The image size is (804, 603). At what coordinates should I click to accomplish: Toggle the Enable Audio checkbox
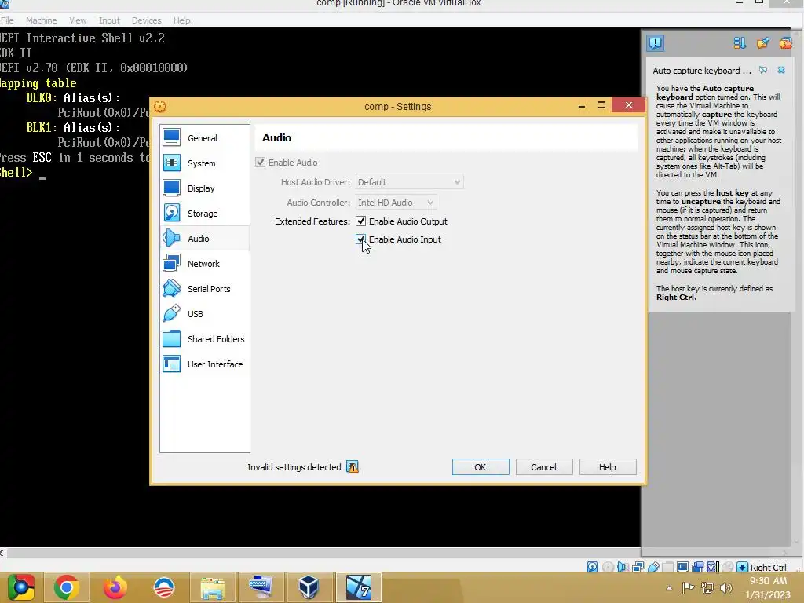(261, 163)
